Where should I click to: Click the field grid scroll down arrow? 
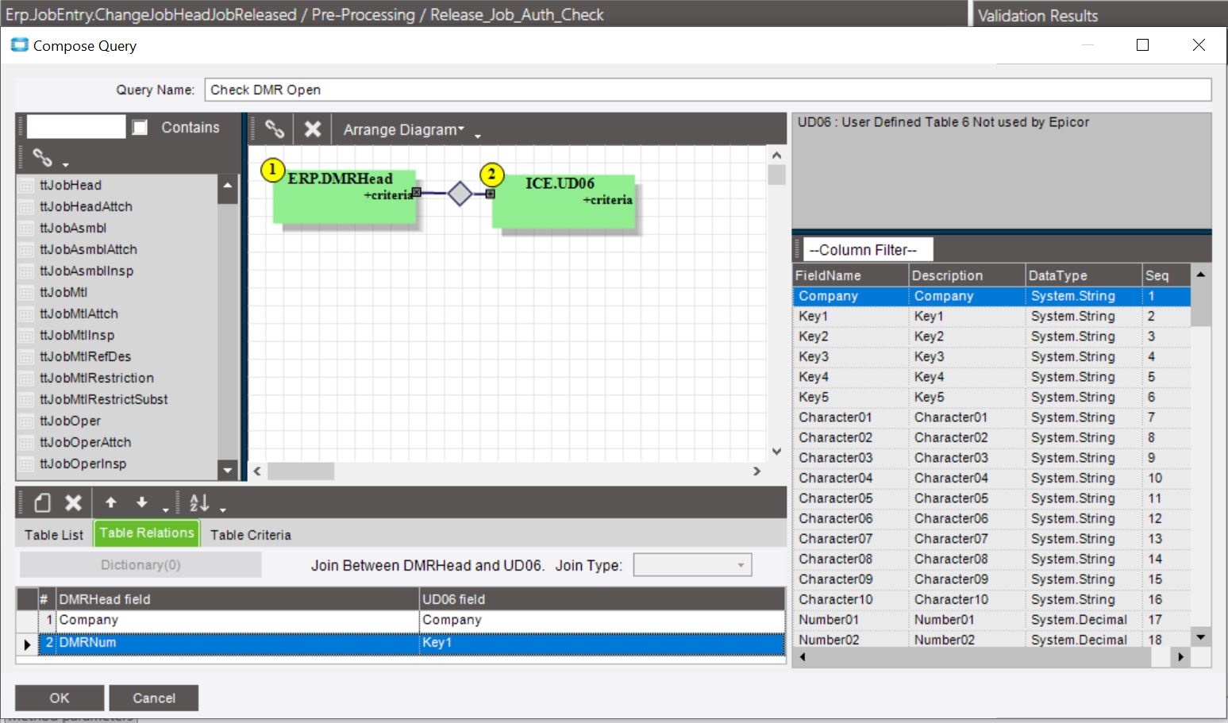coord(1201,637)
